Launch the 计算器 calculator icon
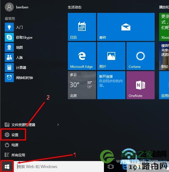169x172 pixels. [x=9, y=68]
